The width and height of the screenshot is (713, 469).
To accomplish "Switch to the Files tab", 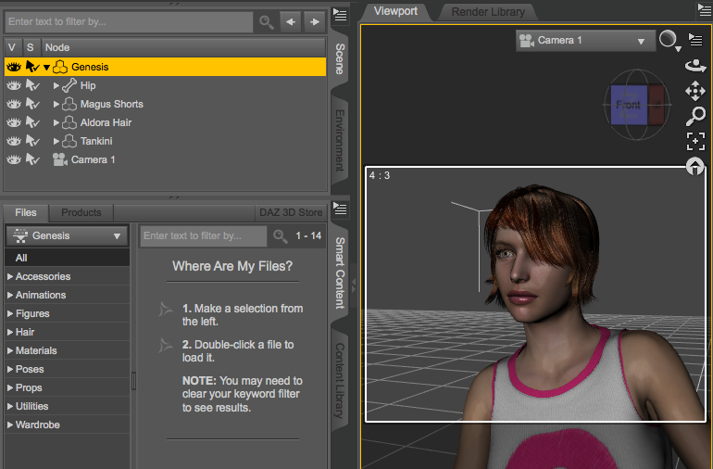I will 26,212.
